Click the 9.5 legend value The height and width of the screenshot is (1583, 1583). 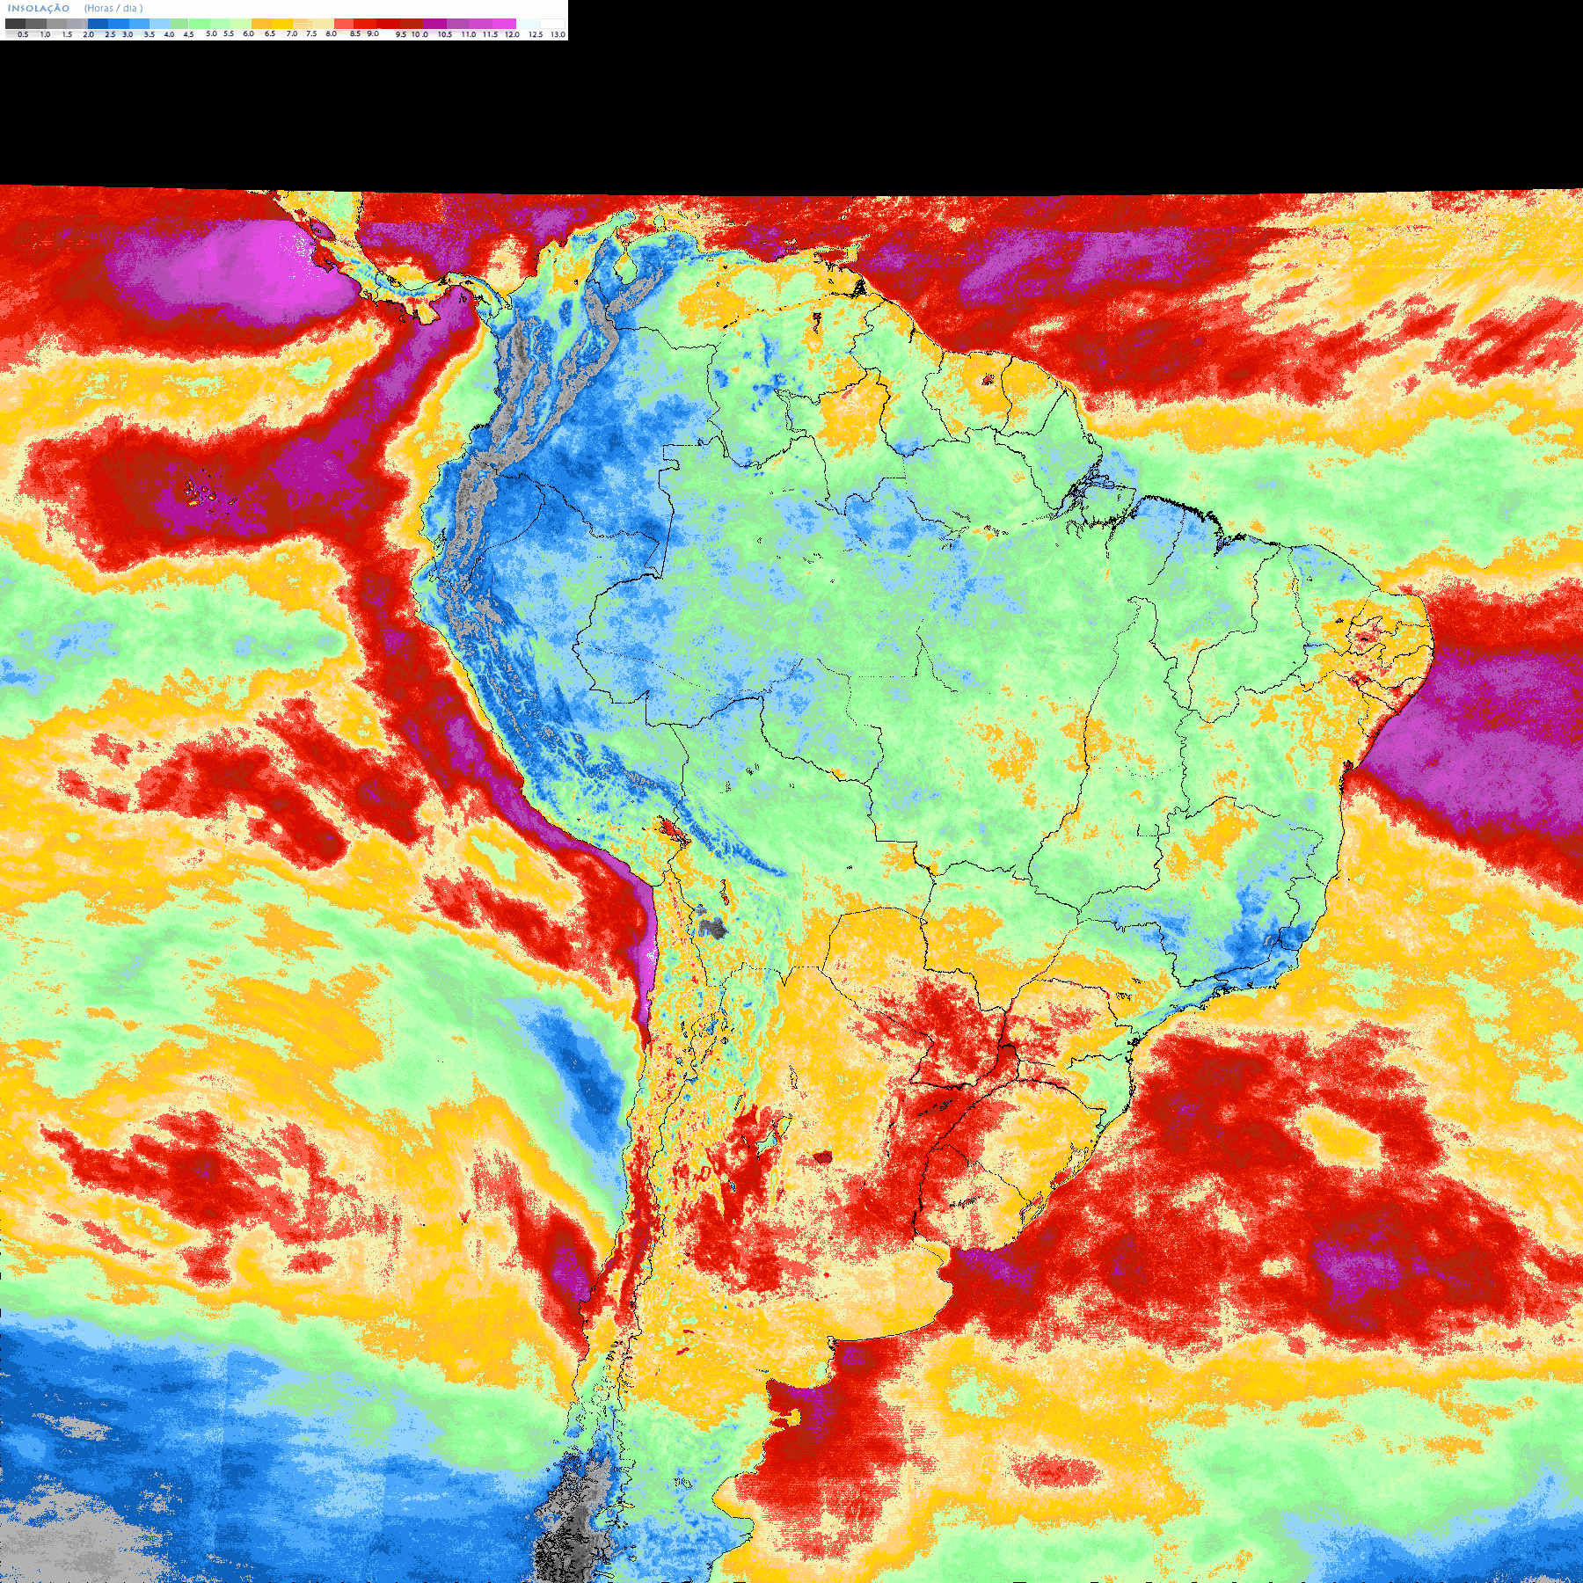401,34
